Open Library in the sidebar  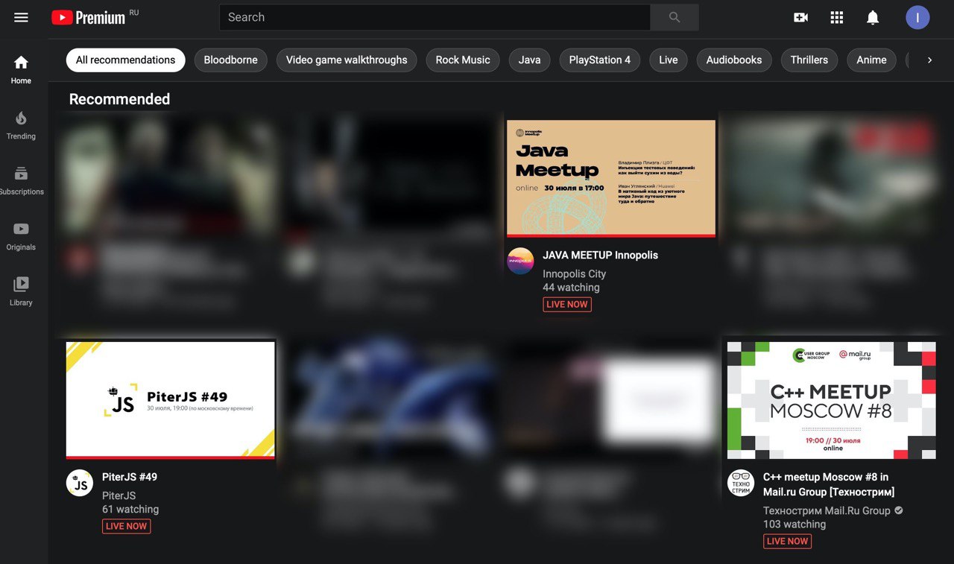pyautogui.click(x=21, y=291)
